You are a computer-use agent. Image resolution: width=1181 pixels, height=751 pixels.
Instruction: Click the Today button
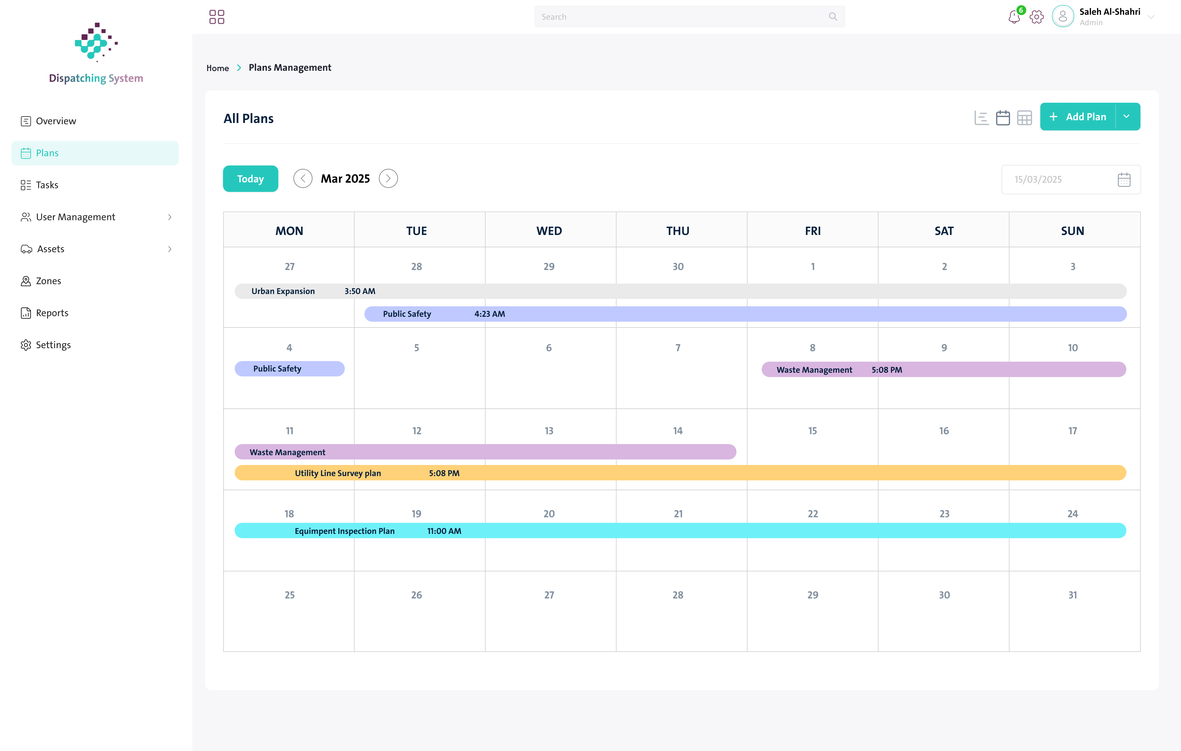point(250,179)
